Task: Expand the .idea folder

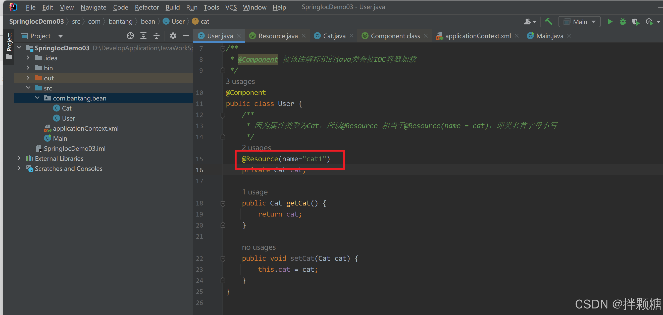Action: [28, 58]
